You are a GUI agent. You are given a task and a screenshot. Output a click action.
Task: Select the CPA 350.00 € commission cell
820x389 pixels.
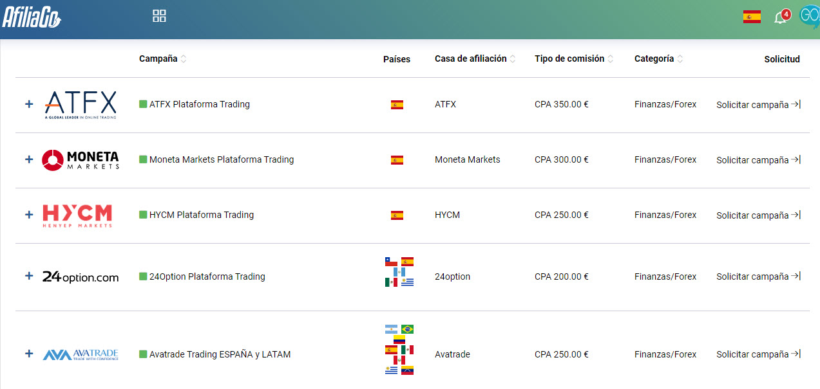coord(562,104)
